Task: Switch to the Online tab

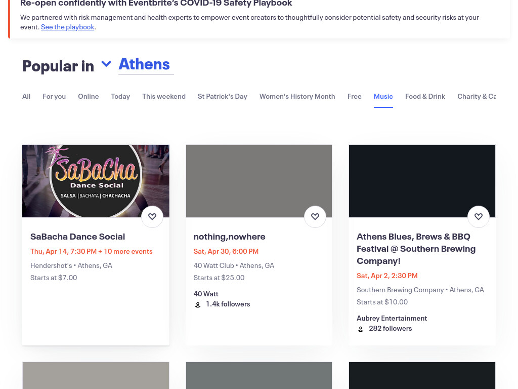Action: [x=88, y=96]
